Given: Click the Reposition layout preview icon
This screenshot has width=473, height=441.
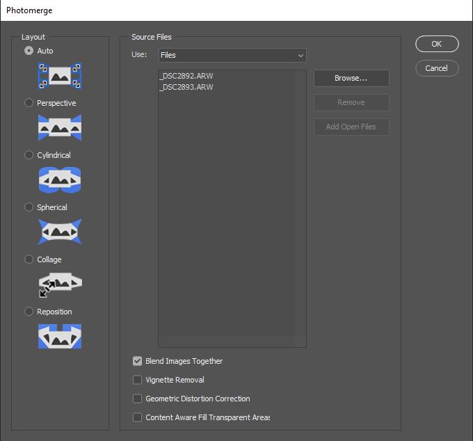Looking at the screenshot, I should click(60, 337).
